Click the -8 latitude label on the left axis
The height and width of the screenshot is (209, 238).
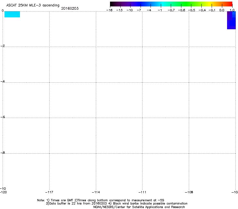point(3,153)
